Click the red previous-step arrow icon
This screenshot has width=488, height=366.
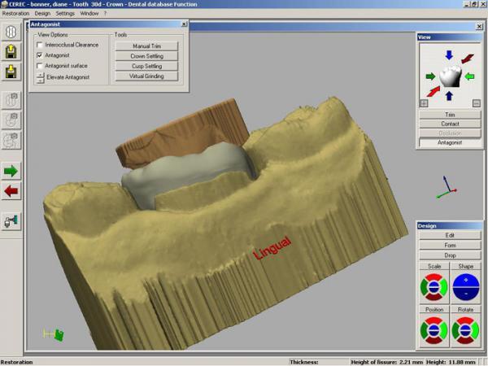(x=12, y=191)
